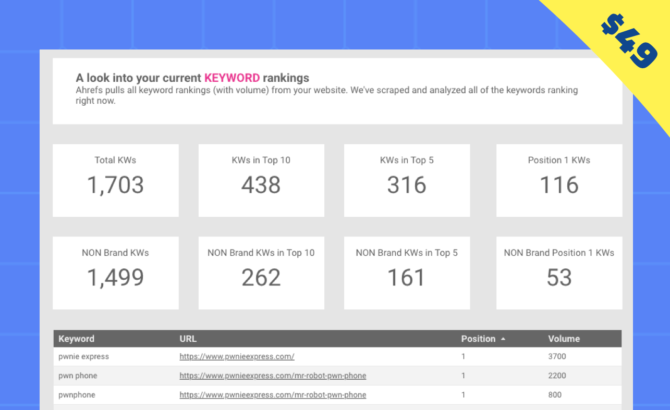Select the Total KWs scorecard
The width and height of the screenshot is (670, 410).
coord(116,180)
